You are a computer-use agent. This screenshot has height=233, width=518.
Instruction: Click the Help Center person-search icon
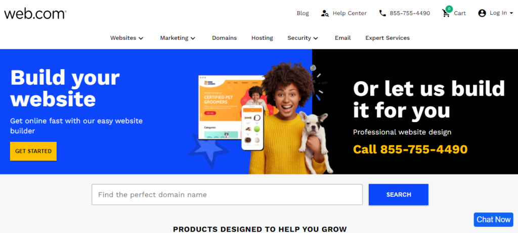click(325, 13)
